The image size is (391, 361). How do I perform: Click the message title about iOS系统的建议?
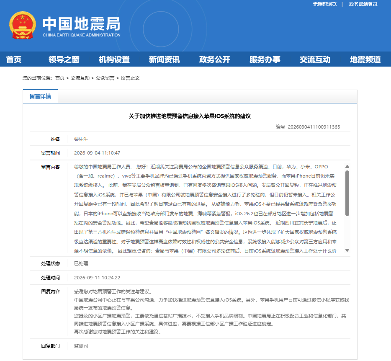(x=190, y=116)
